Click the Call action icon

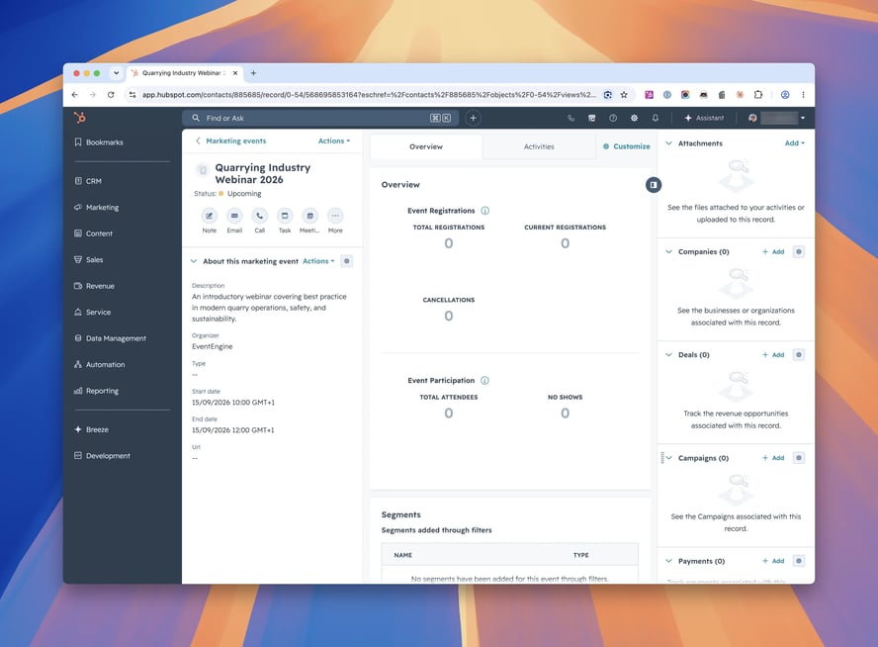point(259,216)
